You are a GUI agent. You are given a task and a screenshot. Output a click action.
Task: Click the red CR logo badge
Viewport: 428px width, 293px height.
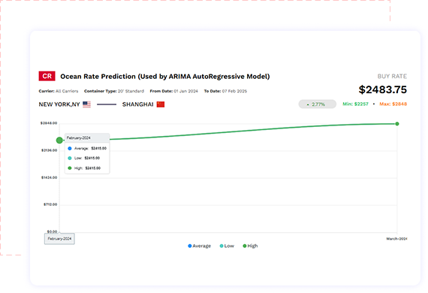(47, 76)
